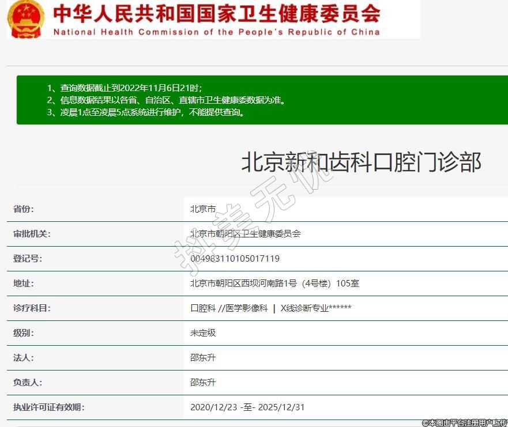Click the license validity dates 2020/12/23 -至- 2025/12/31

click(x=247, y=407)
